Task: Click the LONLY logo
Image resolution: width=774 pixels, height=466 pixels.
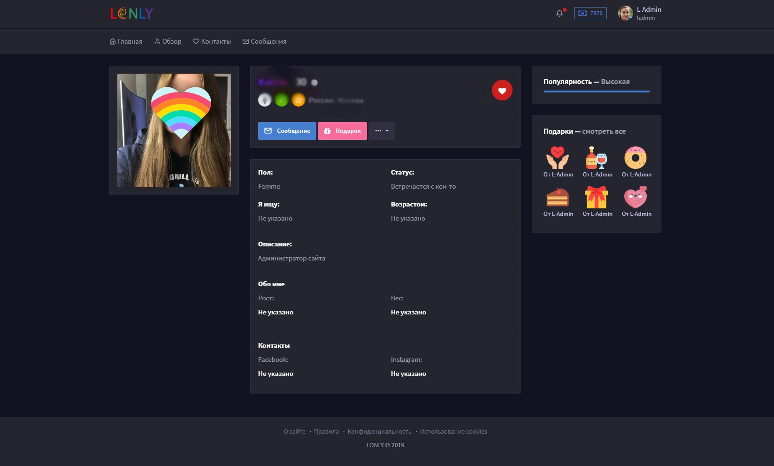Action: tap(132, 14)
